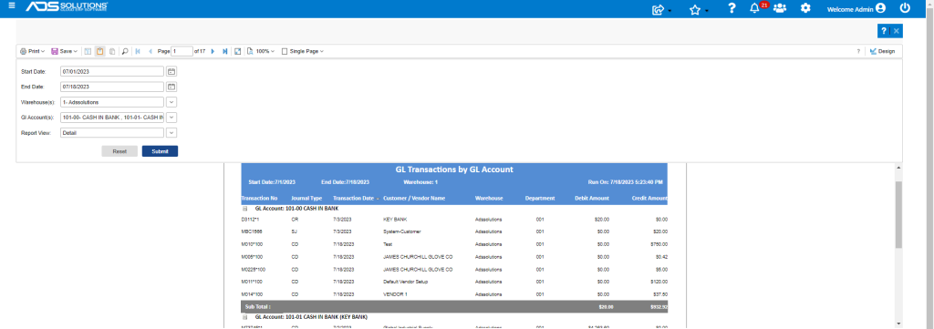Screen dimensions: 934x329
Task: Go to last report page
Action: 224,52
